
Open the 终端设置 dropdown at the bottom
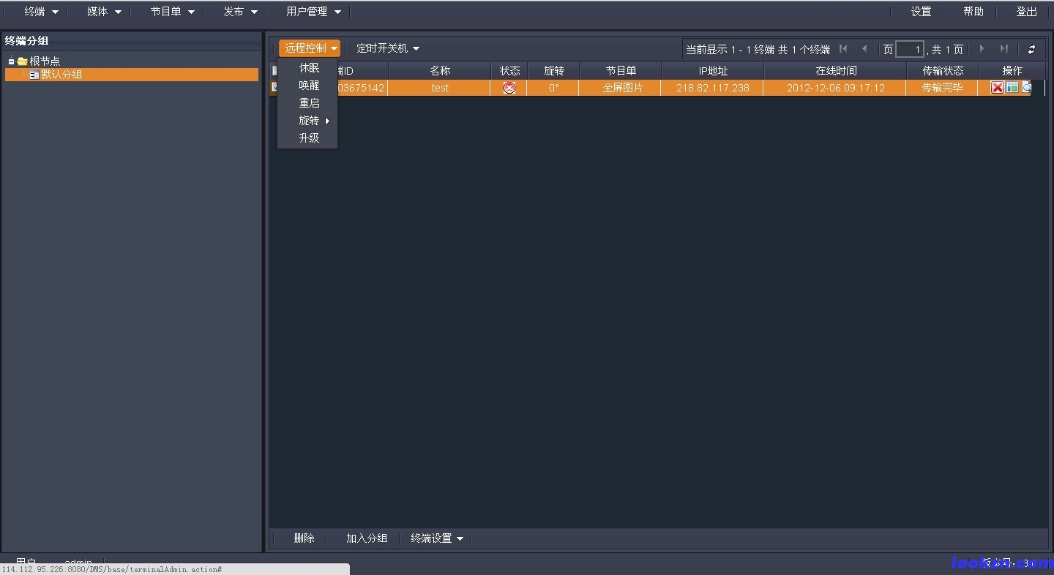click(437, 538)
